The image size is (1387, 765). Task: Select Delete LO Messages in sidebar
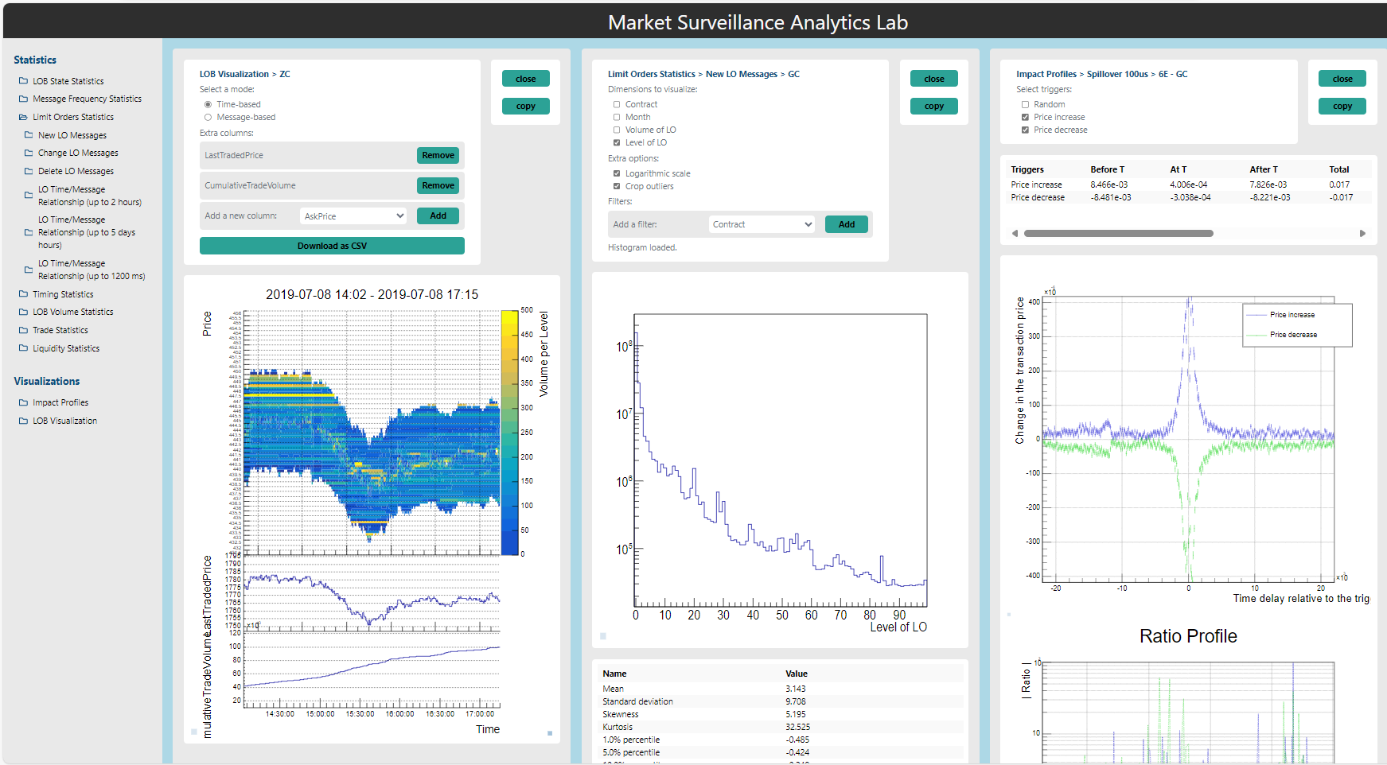[76, 171]
